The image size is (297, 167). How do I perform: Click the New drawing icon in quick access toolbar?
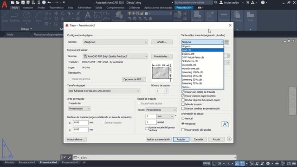13,2
